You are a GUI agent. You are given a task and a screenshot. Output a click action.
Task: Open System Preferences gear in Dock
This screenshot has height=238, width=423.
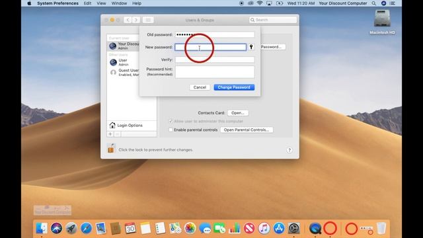[x=293, y=228]
